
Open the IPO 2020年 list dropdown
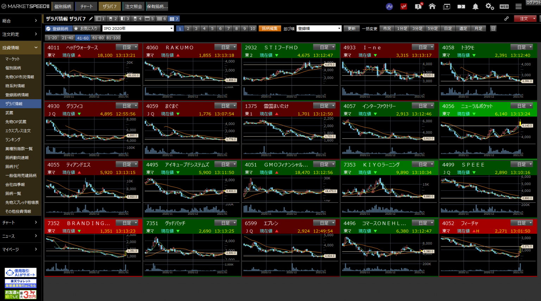(138, 29)
